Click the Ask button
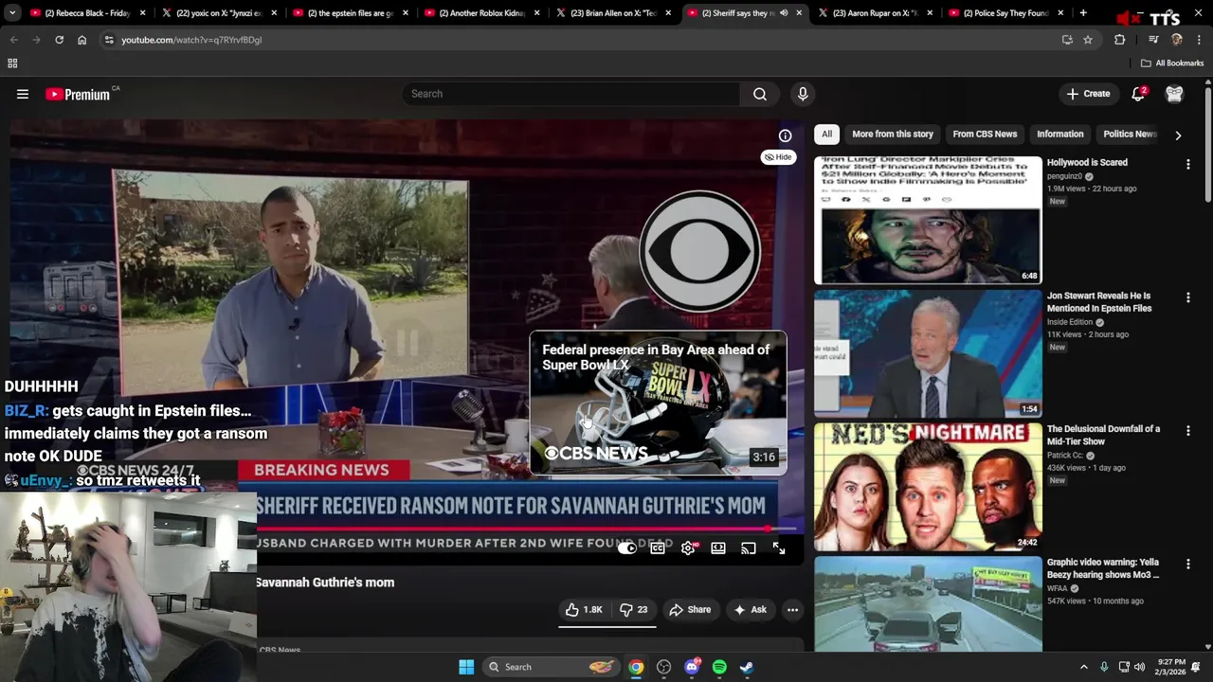The image size is (1213, 682). click(x=750, y=610)
